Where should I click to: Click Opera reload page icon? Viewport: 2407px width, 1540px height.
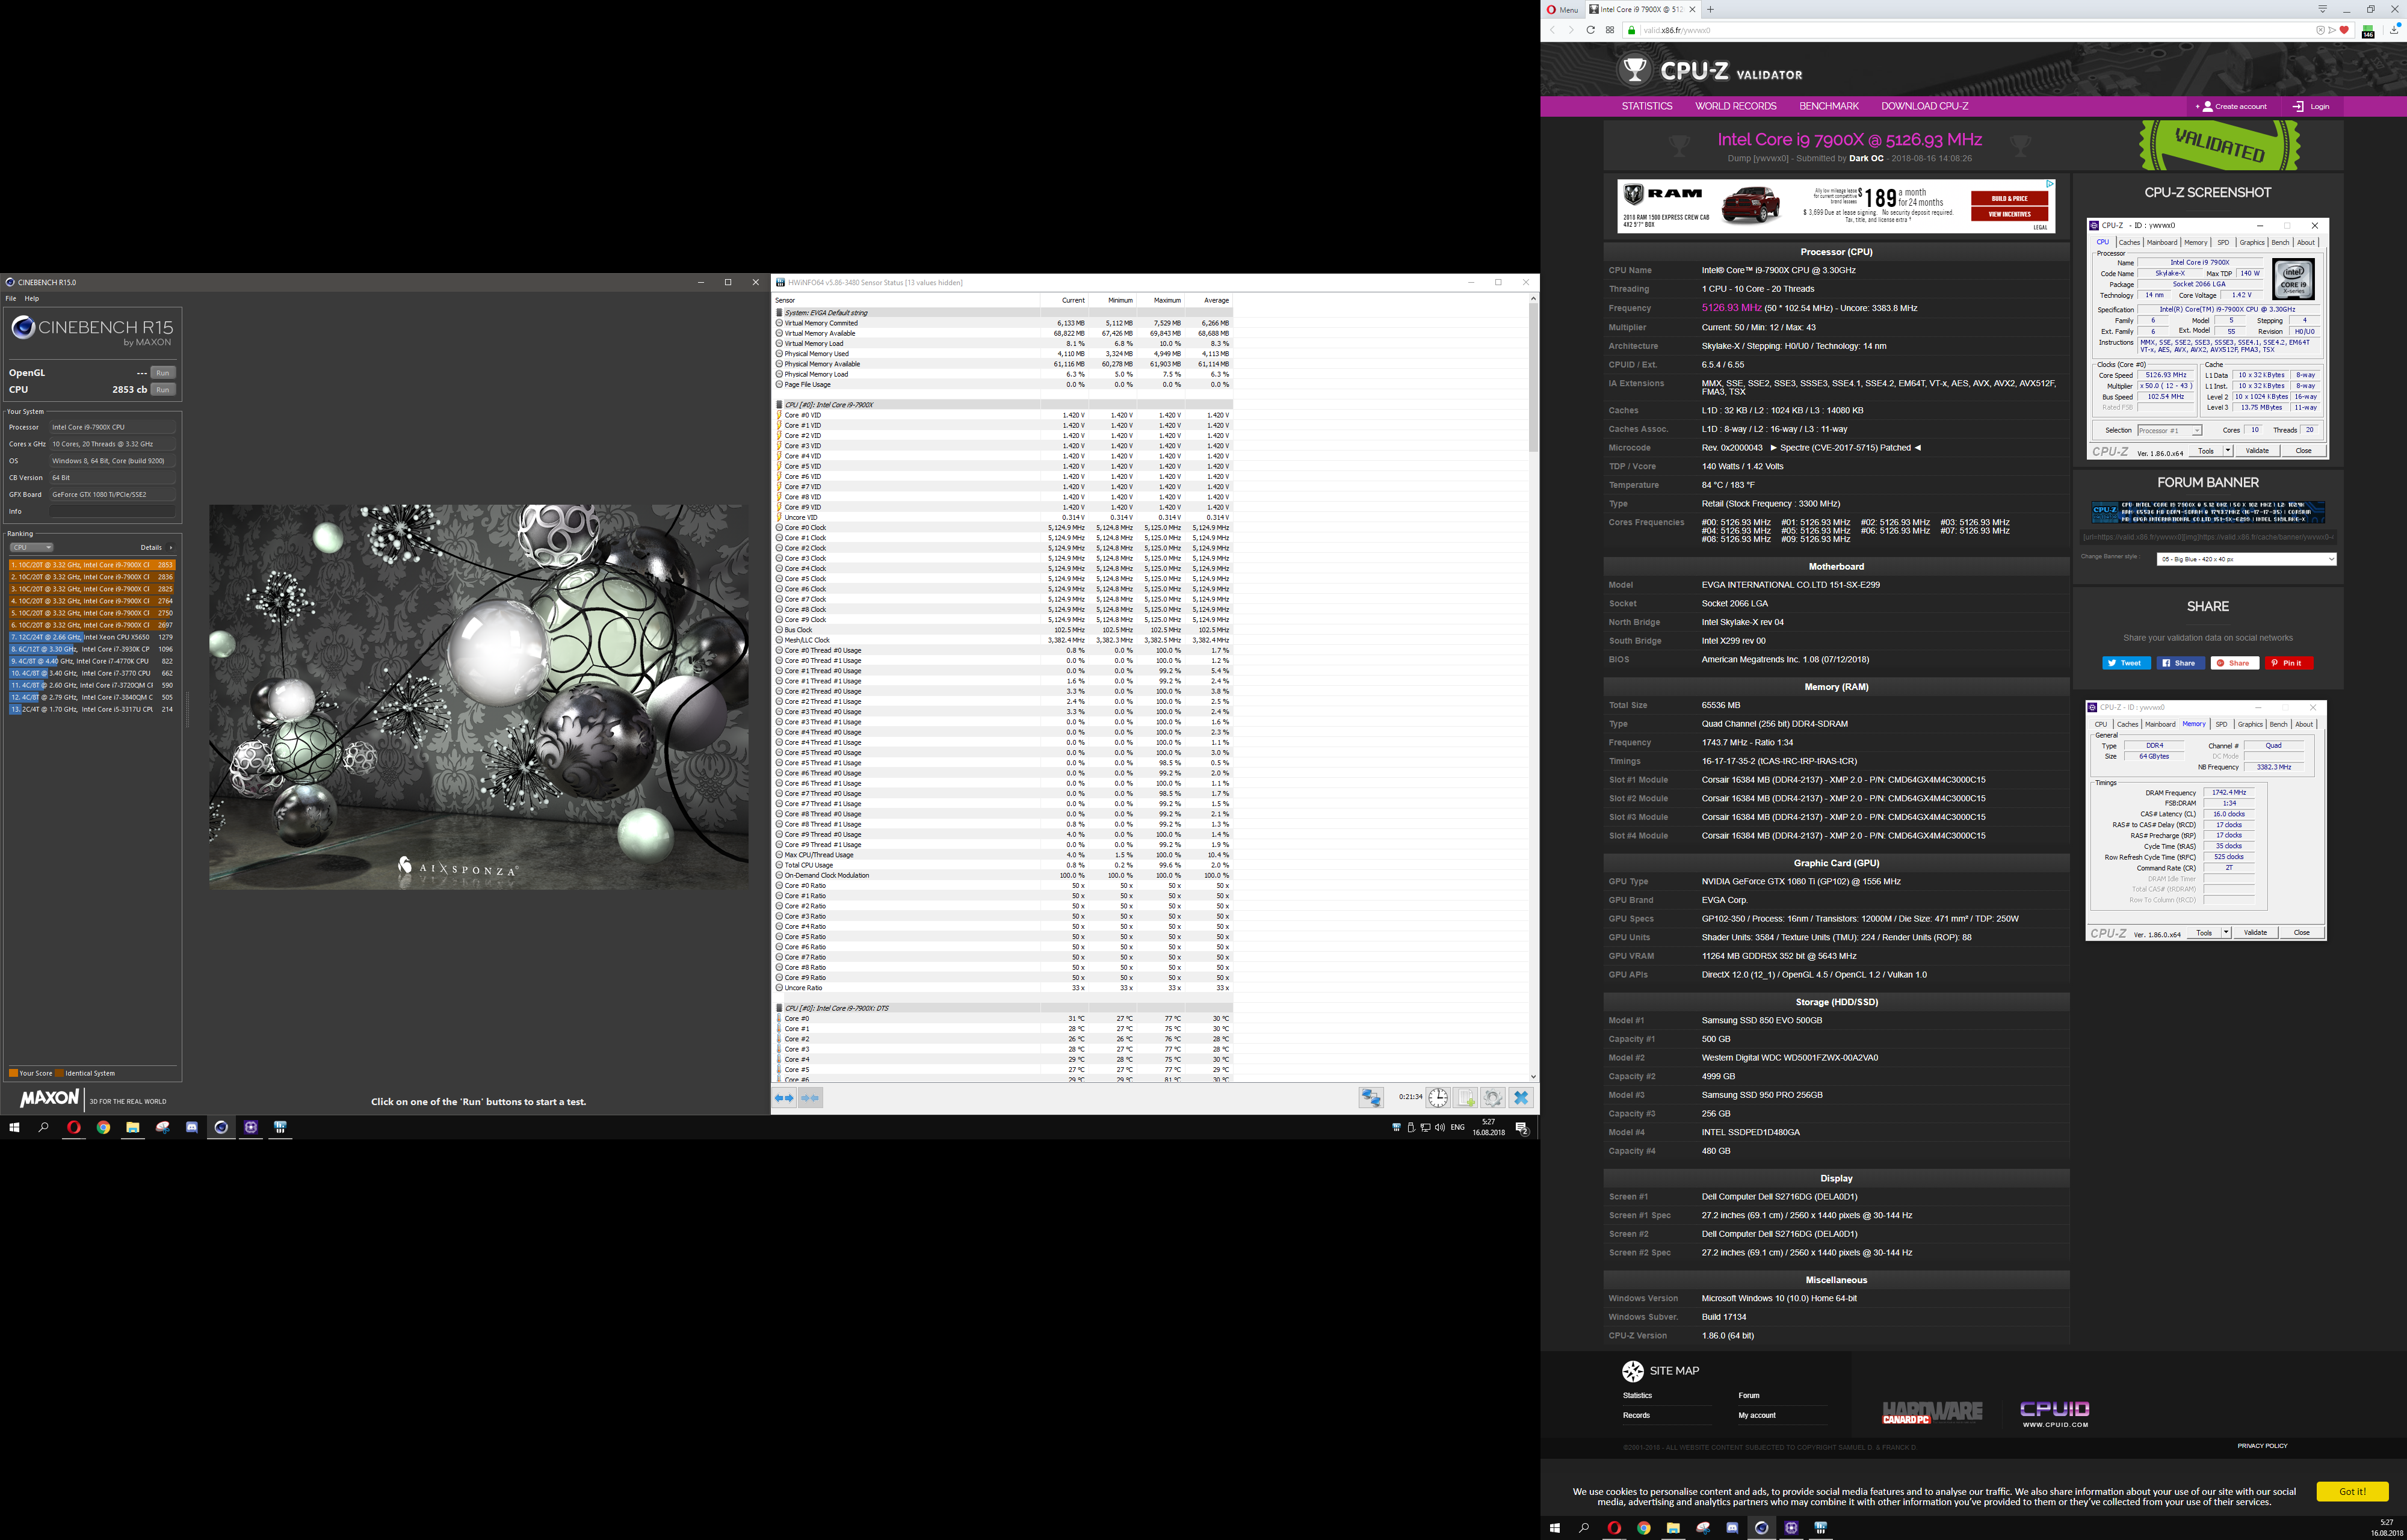(x=1590, y=30)
